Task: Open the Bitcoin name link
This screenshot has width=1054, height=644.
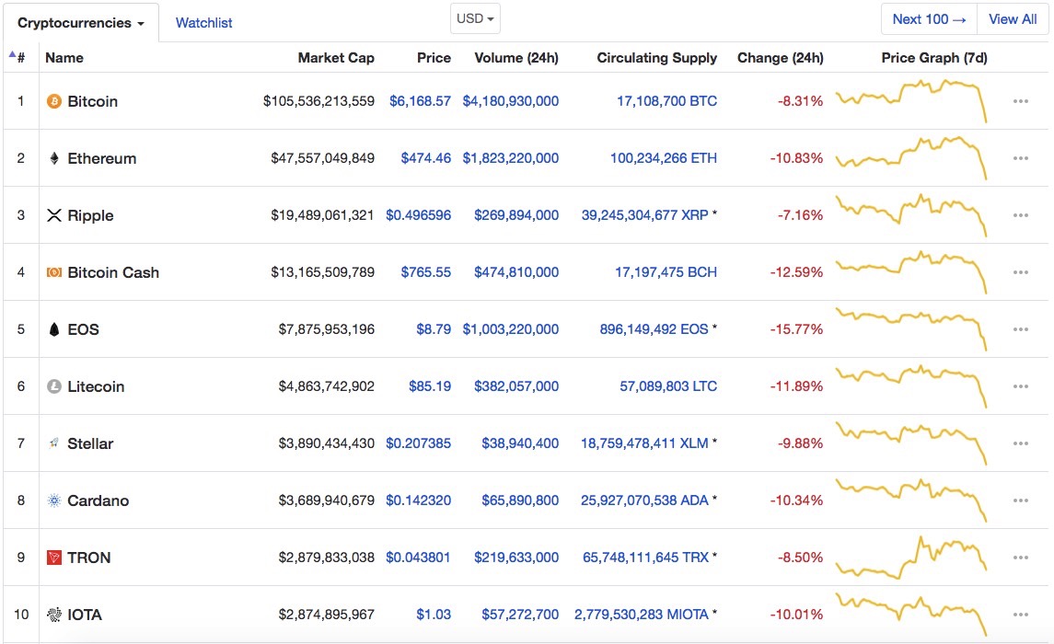Action: (x=93, y=101)
